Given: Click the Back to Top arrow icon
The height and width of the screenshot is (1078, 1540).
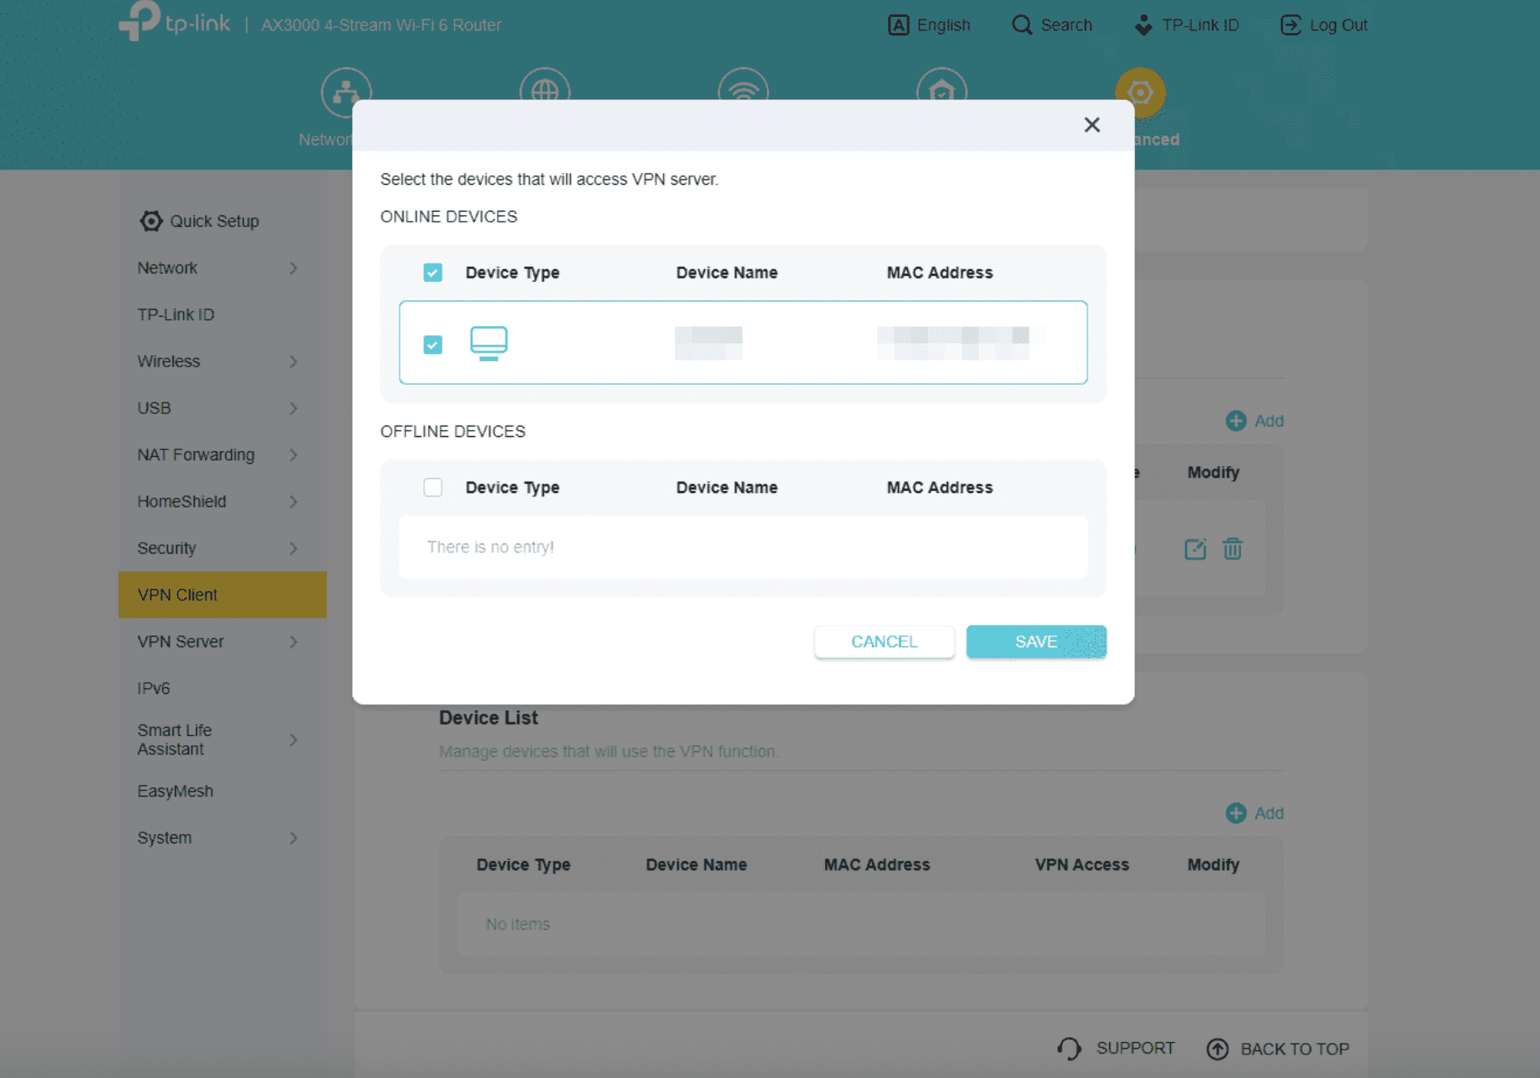Looking at the screenshot, I should coord(1217,1049).
